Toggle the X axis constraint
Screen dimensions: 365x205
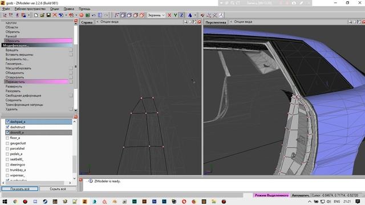point(169,15)
